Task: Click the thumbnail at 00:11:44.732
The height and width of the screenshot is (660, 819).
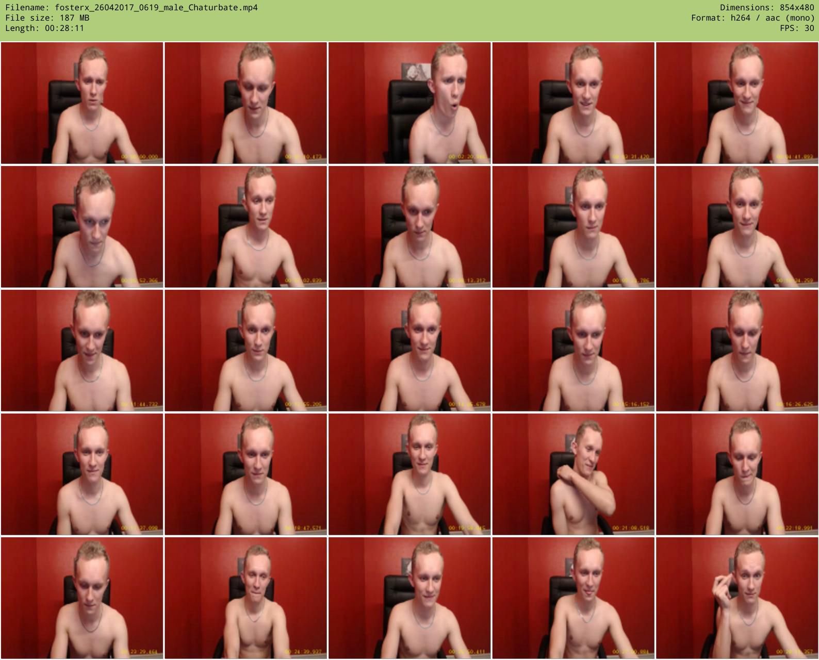Action: click(82, 351)
